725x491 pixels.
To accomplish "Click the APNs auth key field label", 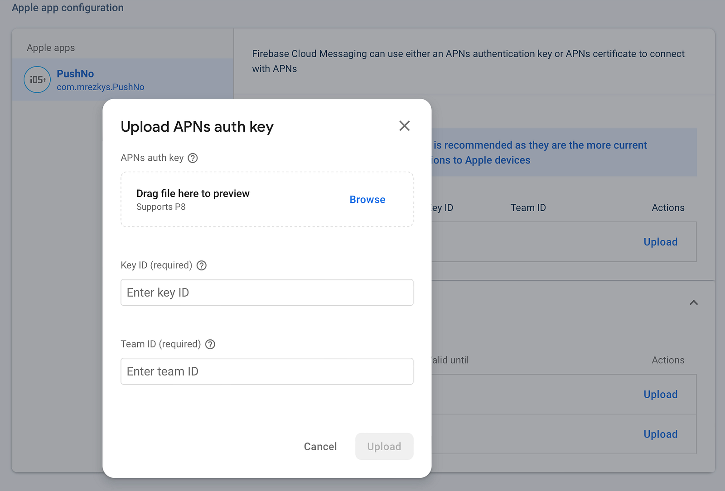I will point(152,158).
